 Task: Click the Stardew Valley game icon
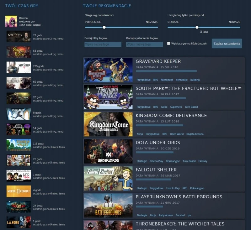(x=19, y=145)
